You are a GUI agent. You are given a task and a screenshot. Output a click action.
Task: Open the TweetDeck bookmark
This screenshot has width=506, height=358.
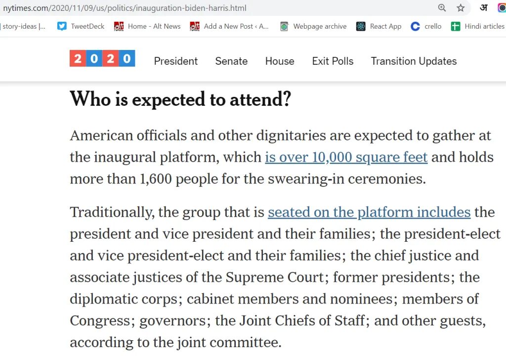click(x=81, y=26)
